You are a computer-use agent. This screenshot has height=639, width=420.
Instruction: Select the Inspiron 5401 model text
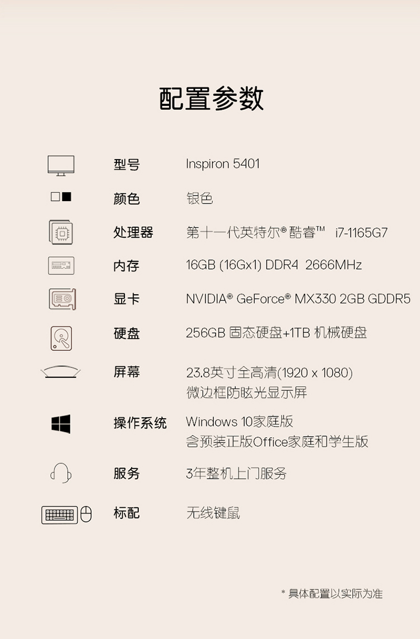tap(223, 164)
